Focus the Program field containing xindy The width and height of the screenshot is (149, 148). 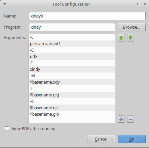[x=72, y=27]
